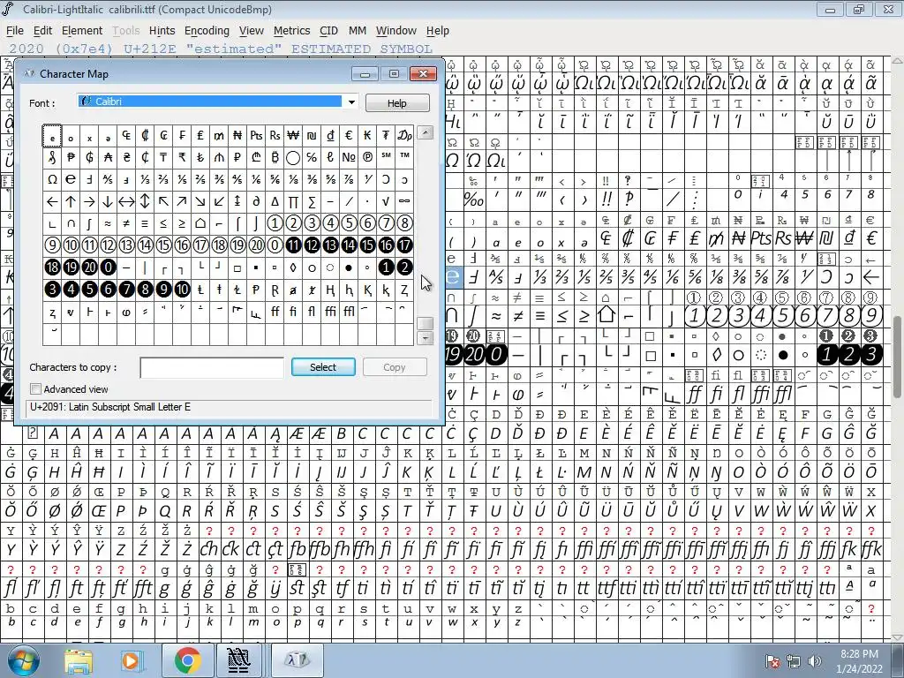The width and height of the screenshot is (904, 678).
Task: Enable the Advanced view checkbox
Action: click(x=35, y=389)
